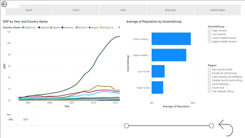Click the Afghanistan legend color dot

(23, 28)
